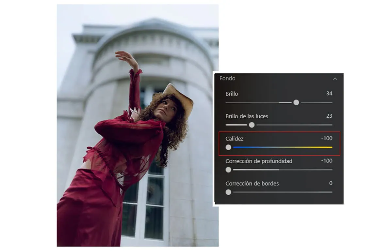Click the Calidez label
The image size is (392, 251).
pyautogui.click(x=234, y=139)
